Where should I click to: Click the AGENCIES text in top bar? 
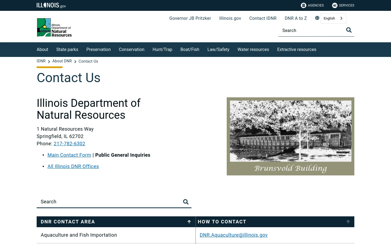tap(316, 5)
